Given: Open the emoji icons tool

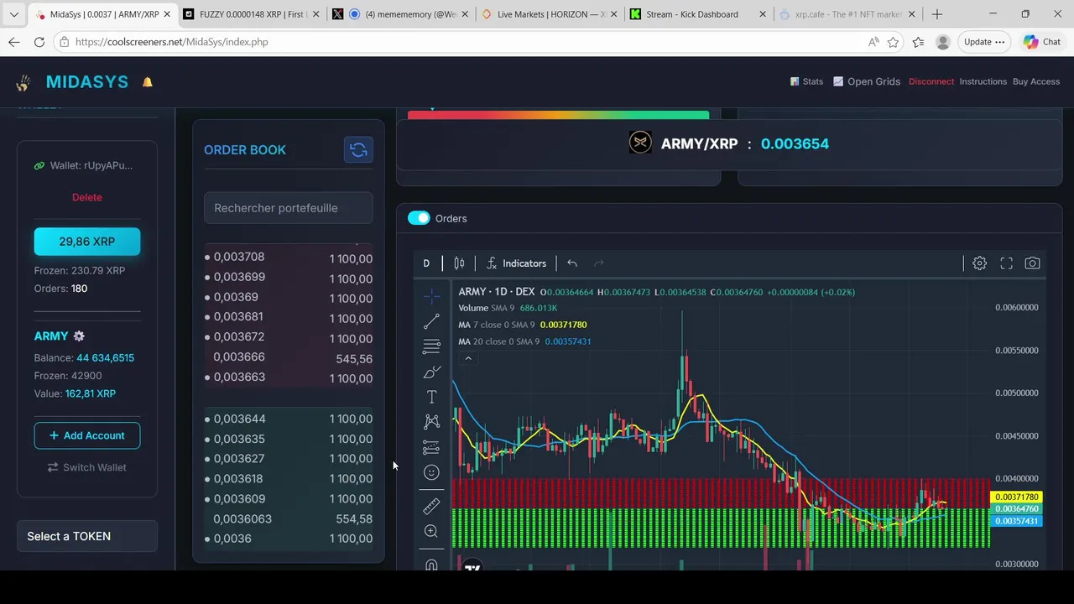Looking at the screenshot, I should [431, 472].
